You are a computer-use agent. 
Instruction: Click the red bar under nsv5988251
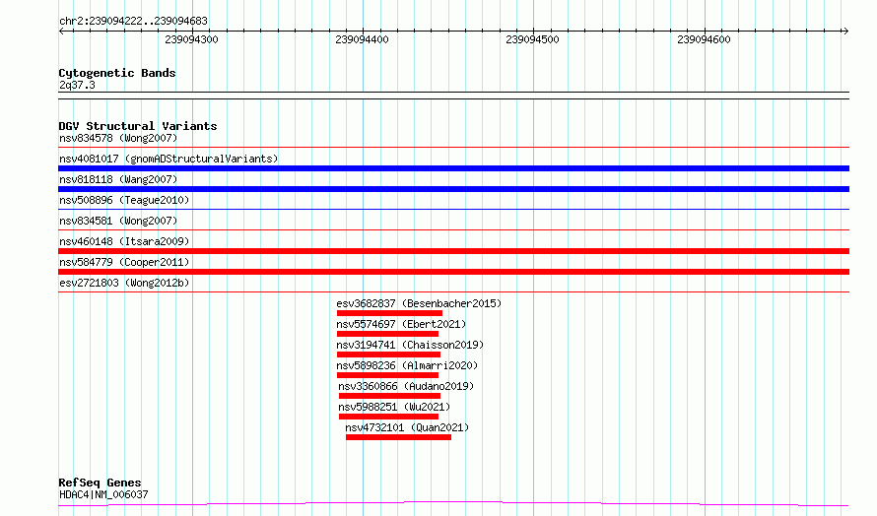388,417
